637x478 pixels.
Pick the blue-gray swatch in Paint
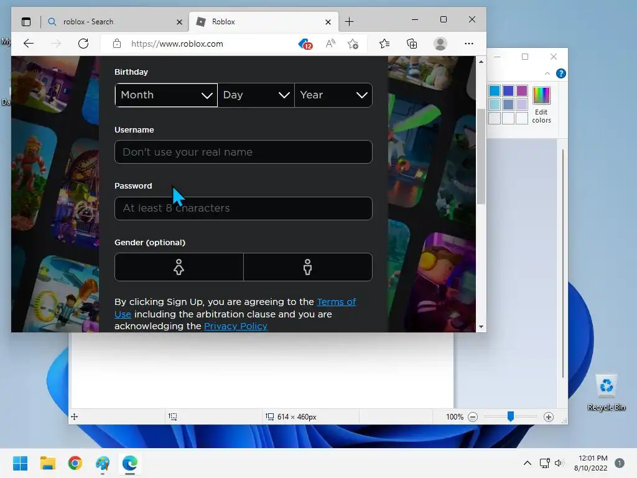click(508, 105)
